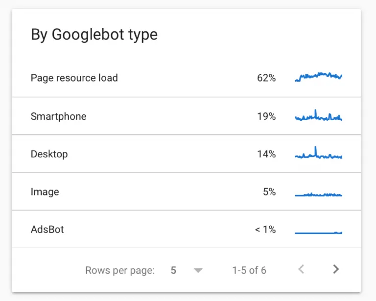Click the < 1% AdsBot percentage
Viewport: 376px width, 301px height.
point(265,230)
